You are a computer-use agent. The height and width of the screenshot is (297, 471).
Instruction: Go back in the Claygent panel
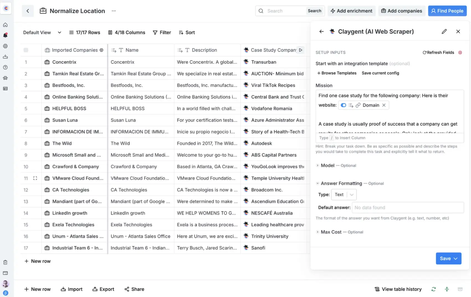click(x=321, y=31)
